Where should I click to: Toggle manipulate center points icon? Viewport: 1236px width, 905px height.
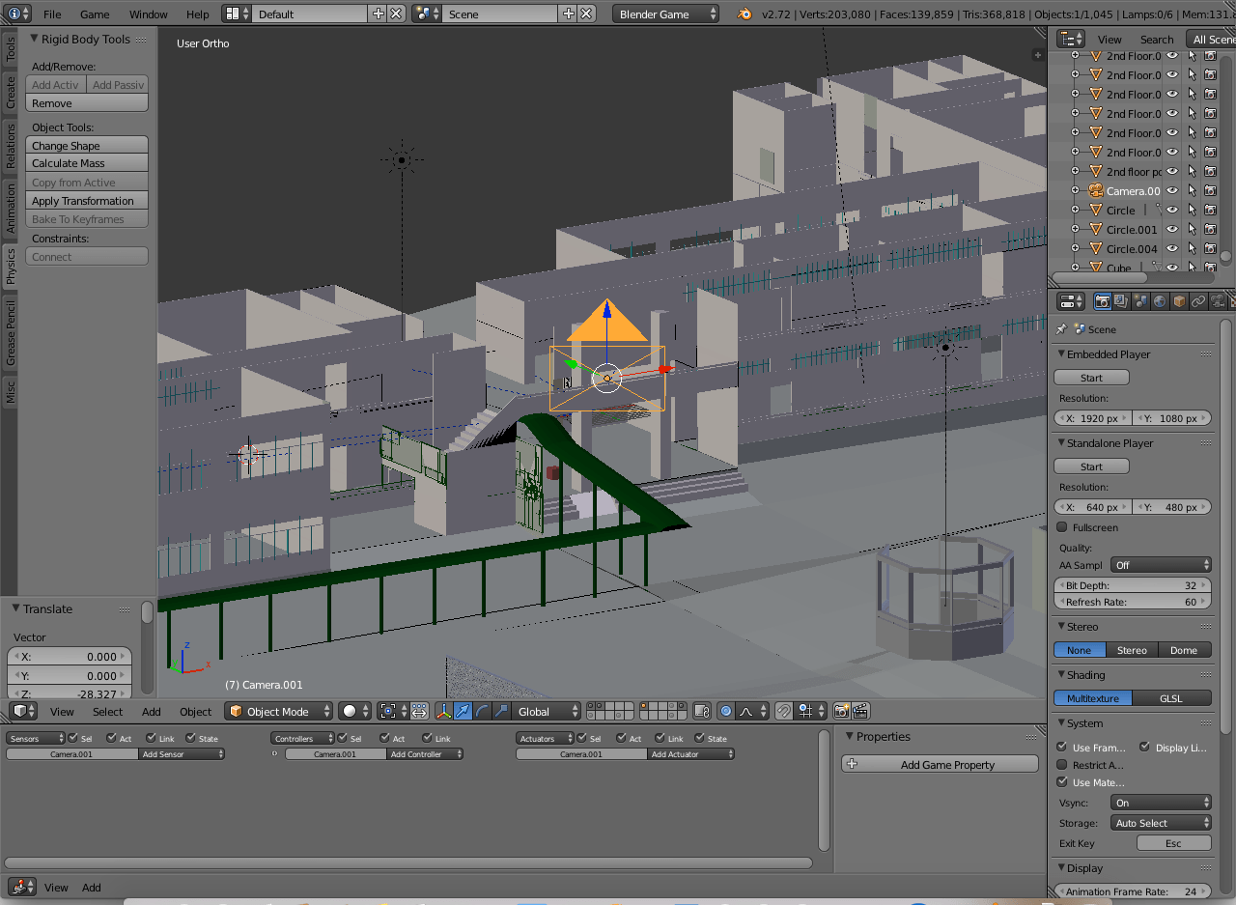(419, 711)
